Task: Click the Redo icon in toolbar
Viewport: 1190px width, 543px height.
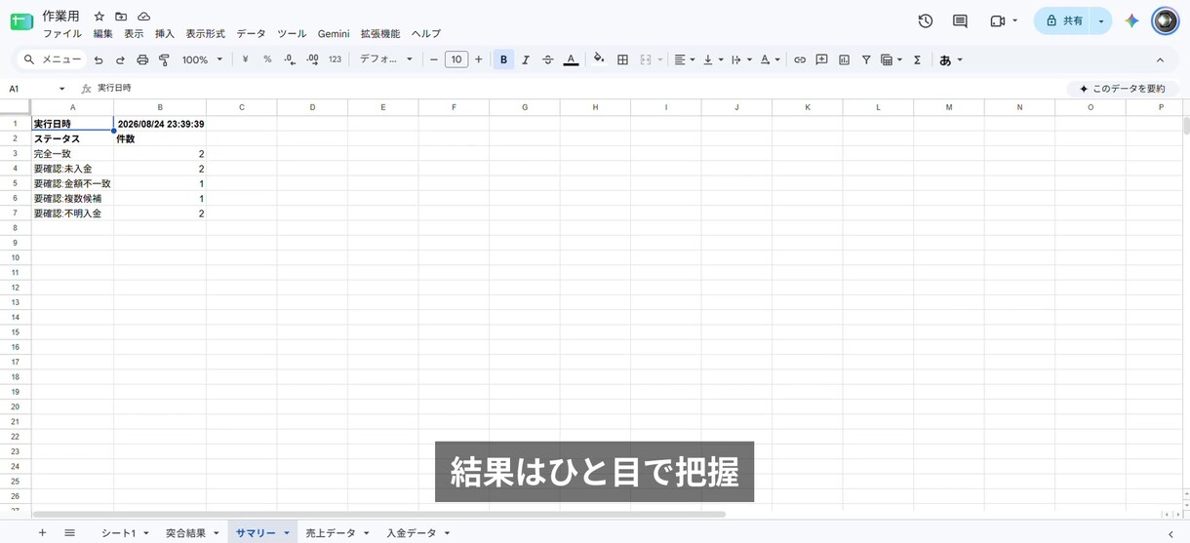Action: pos(120,60)
